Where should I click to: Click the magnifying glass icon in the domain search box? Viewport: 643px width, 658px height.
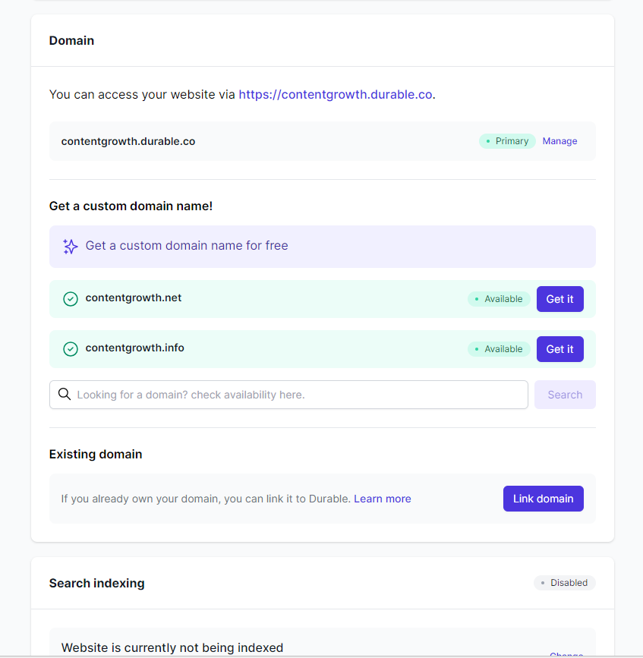65,395
